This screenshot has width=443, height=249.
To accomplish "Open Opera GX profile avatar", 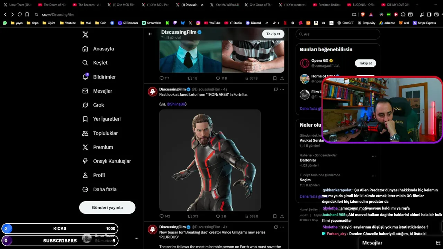I will click(x=305, y=63).
